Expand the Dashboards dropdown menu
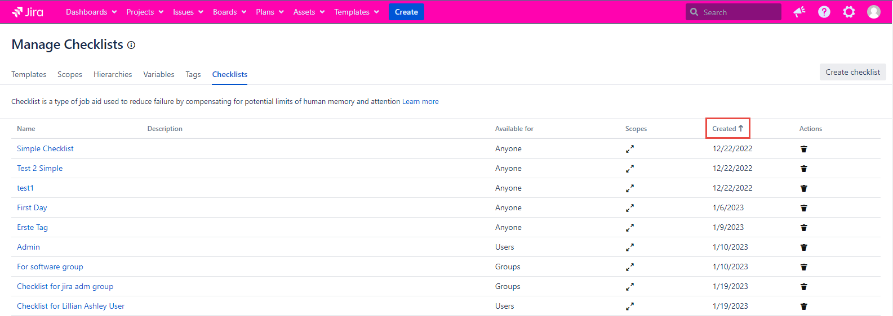This screenshot has width=893, height=316. [x=91, y=12]
